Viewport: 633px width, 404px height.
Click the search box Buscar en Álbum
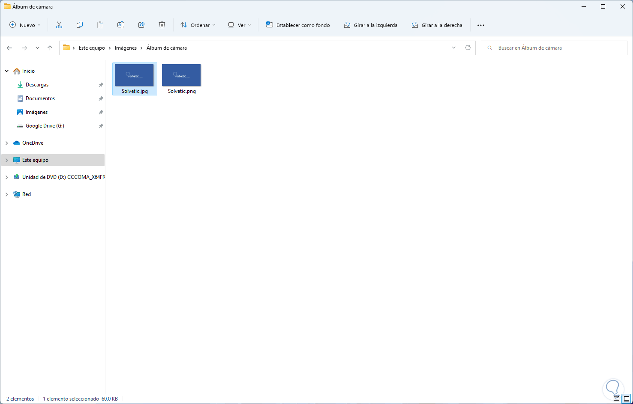554,48
